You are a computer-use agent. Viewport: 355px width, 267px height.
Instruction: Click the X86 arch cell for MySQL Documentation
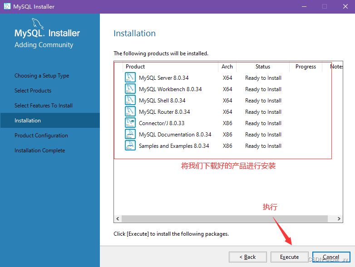click(227, 134)
